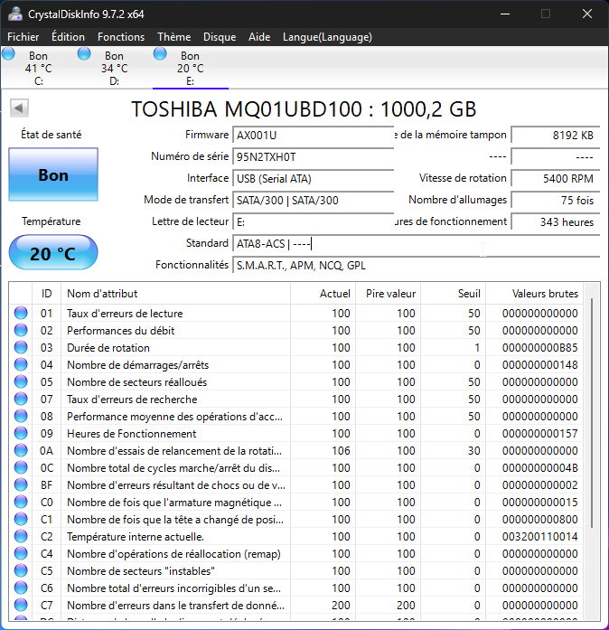
Task: Select row Température interne actuelle.
Action: click(296, 536)
